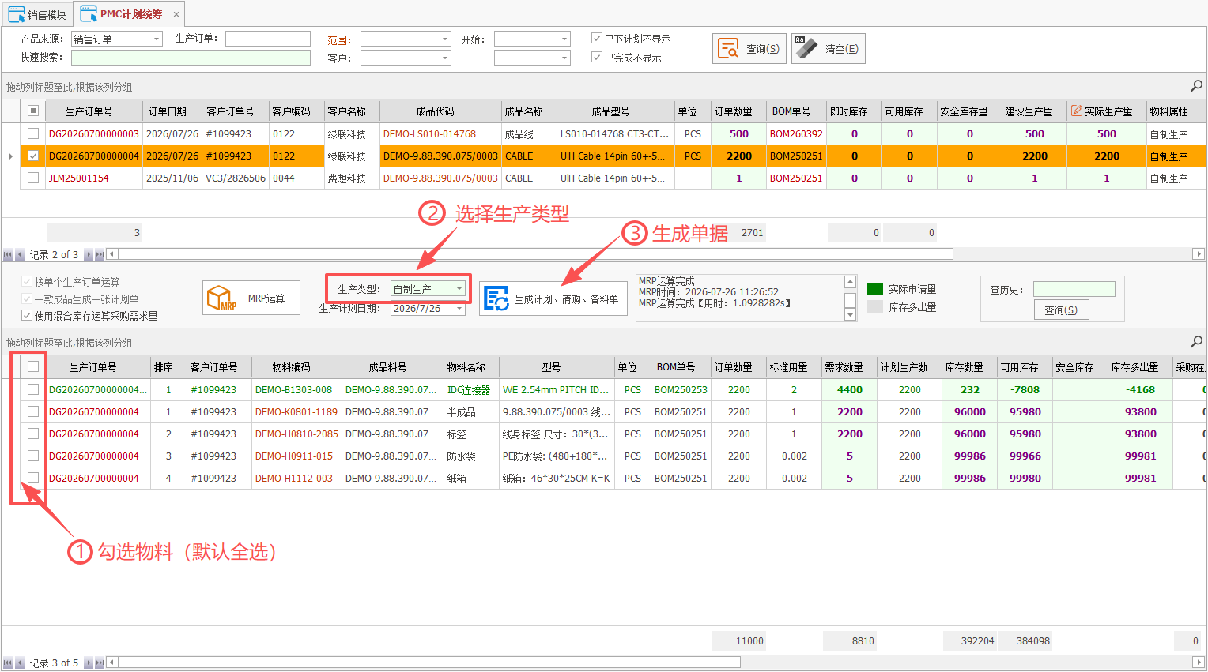This screenshot has width=1208, height=672.
Task: Click the 销售模块 tab icon
Action: [x=17, y=14]
